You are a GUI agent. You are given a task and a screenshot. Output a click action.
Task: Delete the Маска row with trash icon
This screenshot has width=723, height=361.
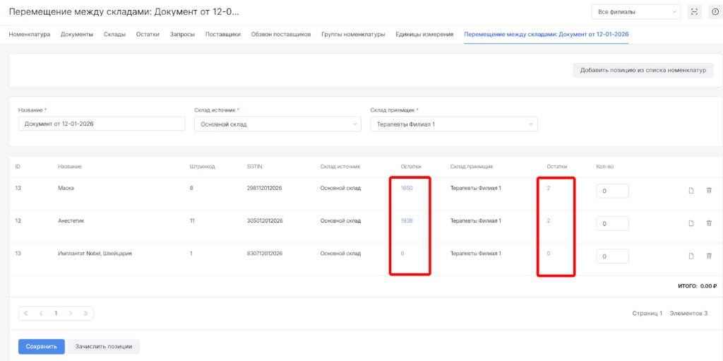pos(709,191)
